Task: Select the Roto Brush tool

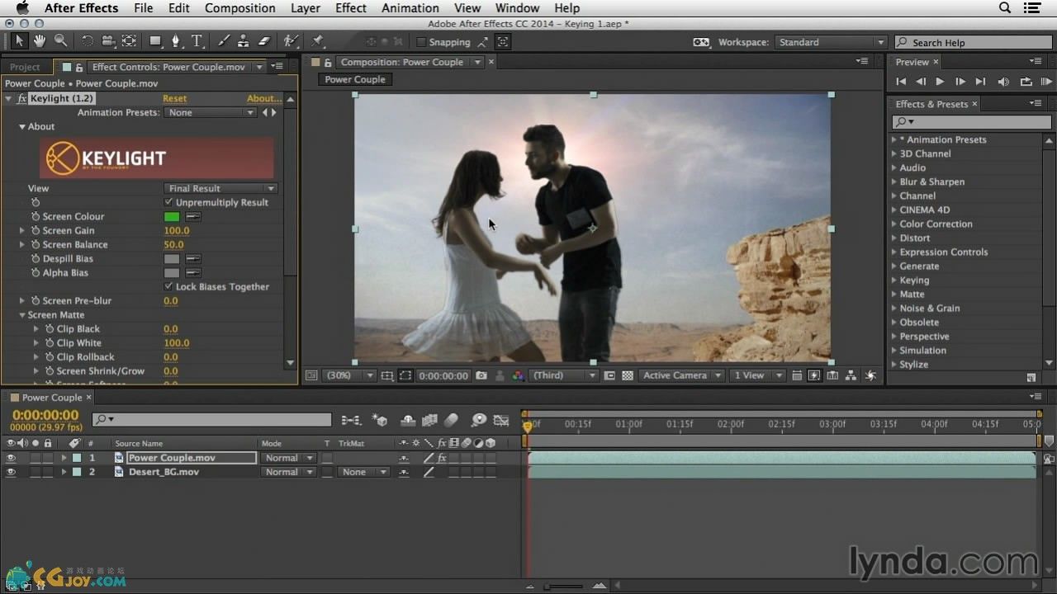Action: [291, 40]
